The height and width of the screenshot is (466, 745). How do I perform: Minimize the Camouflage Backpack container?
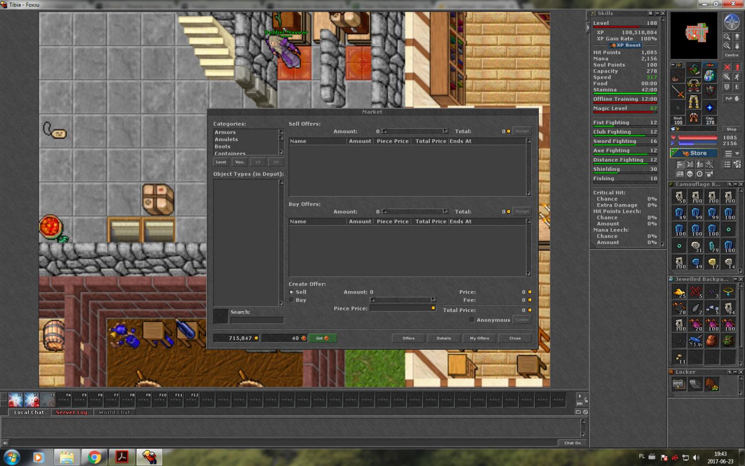click(735, 184)
